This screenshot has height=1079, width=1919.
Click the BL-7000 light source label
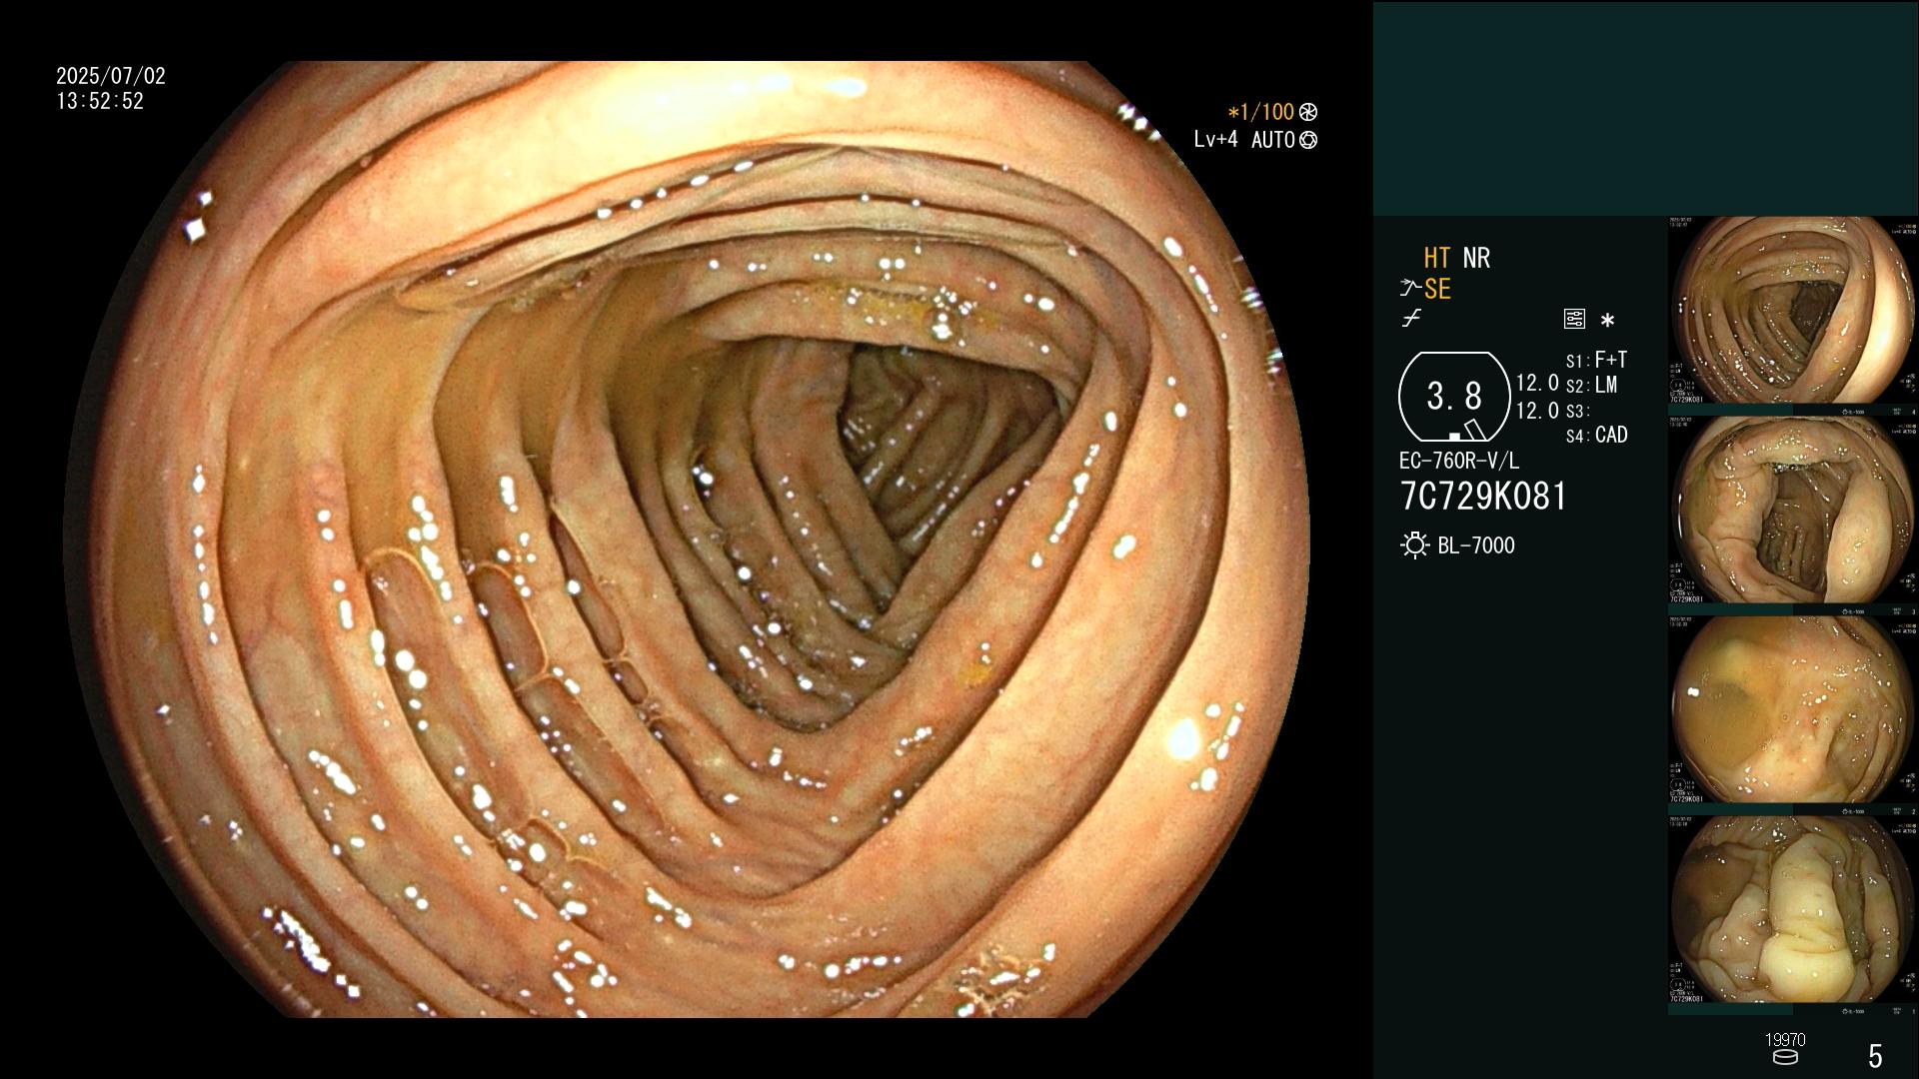(1476, 545)
